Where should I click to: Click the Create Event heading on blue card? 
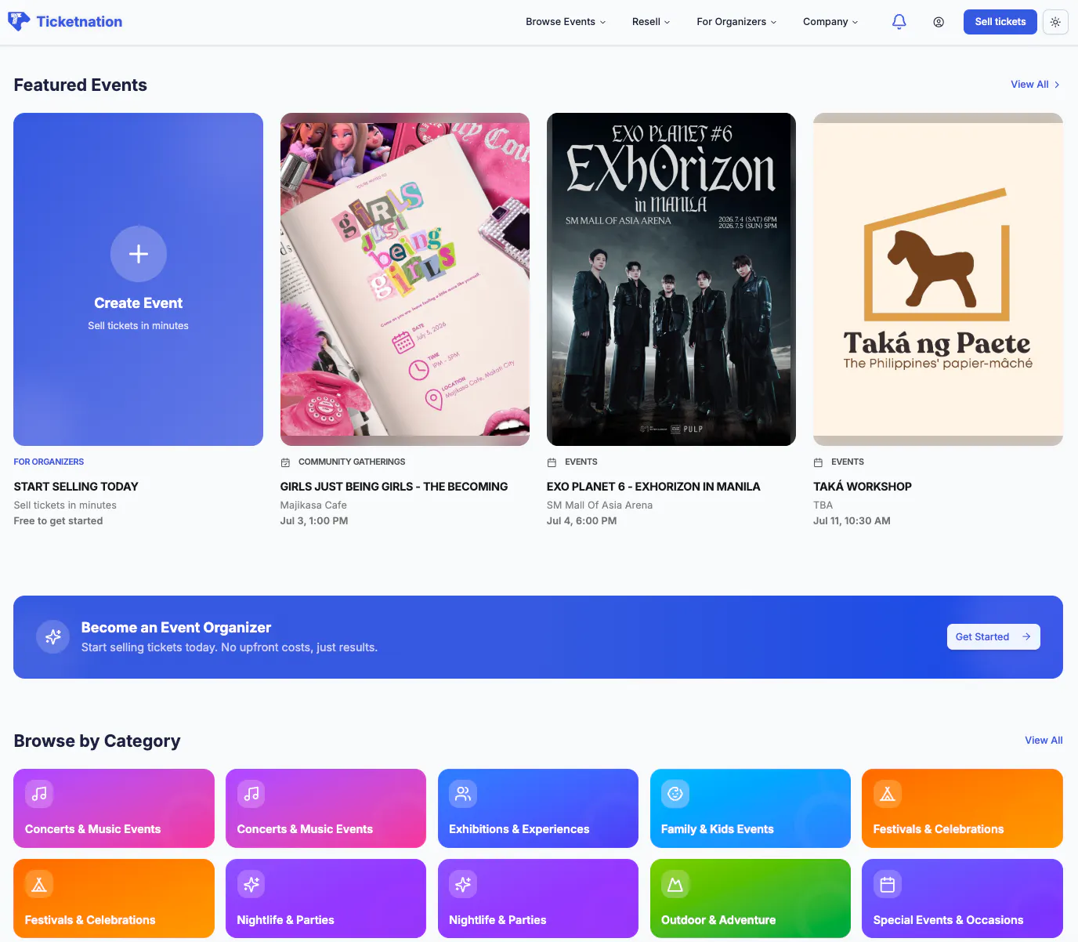tap(139, 303)
